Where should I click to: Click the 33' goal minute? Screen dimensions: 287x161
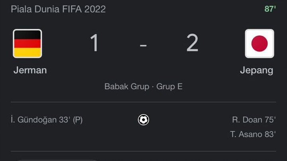coord(65,120)
